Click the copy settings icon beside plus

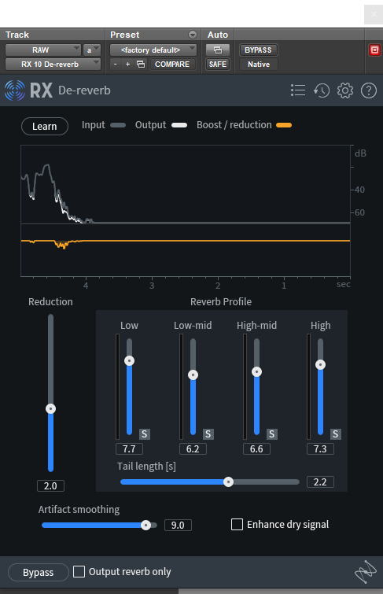coord(141,65)
